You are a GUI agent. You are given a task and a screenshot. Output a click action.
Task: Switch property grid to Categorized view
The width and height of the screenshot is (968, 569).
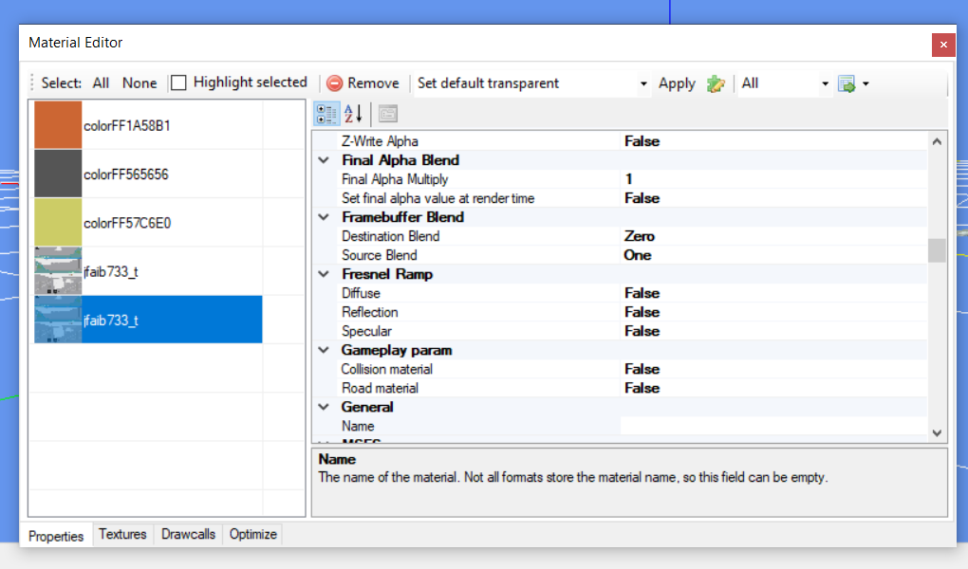tap(326, 114)
